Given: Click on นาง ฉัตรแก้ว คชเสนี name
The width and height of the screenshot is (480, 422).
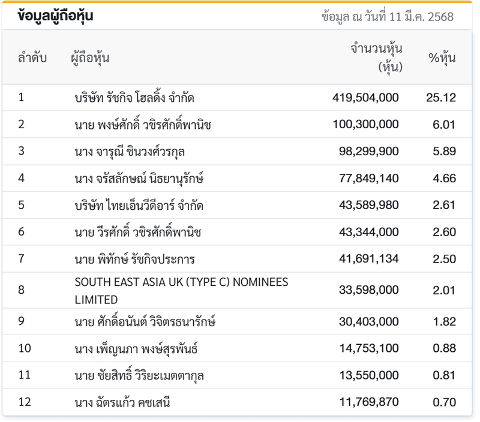Looking at the screenshot, I should point(123,403).
